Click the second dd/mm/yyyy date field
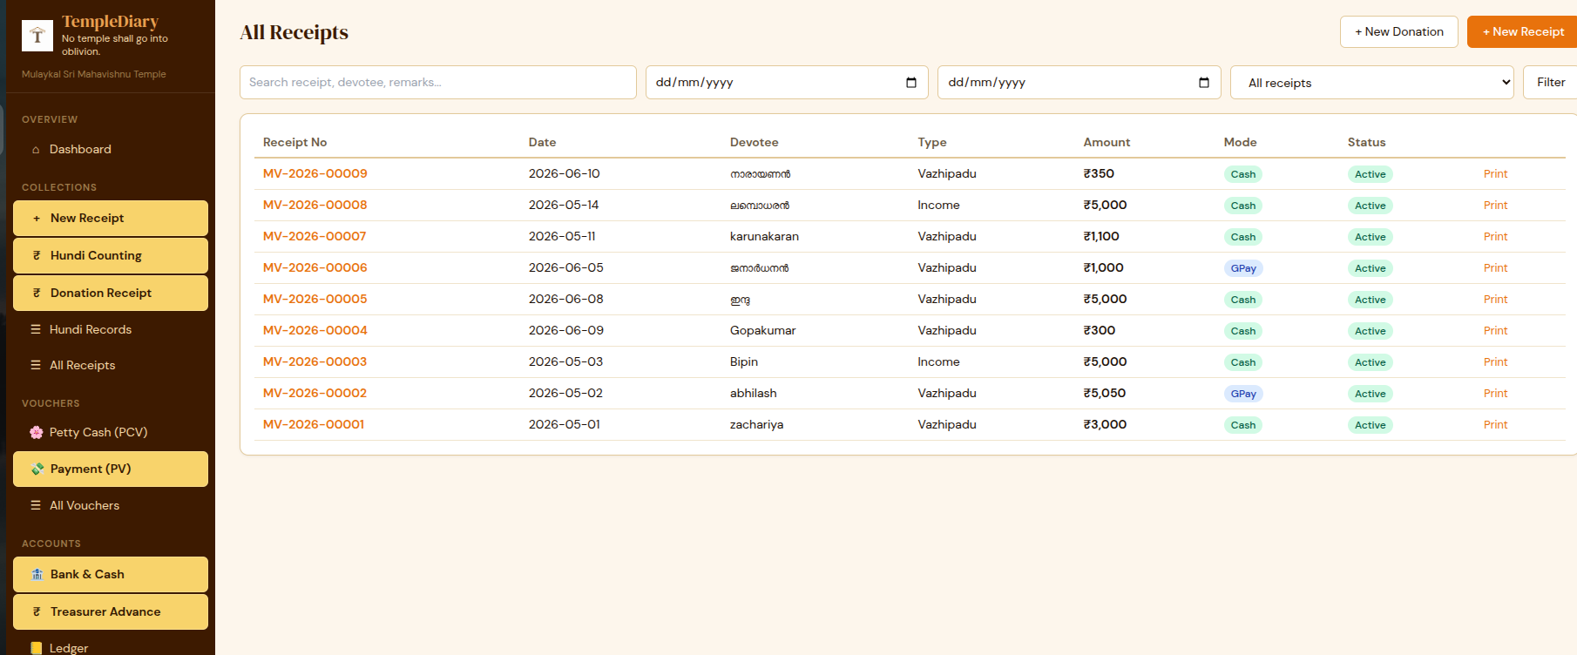1577x655 pixels. [x=1080, y=83]
